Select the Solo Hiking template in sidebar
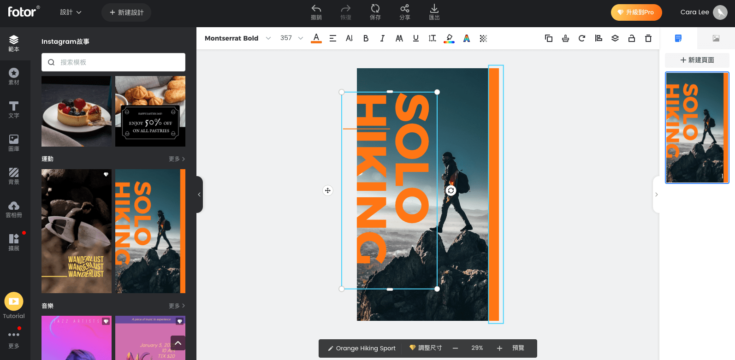 pyautogui.click(x=150, y=231)
